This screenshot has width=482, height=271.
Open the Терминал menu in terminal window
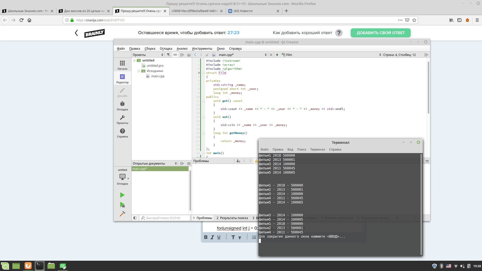tap(317, 149)
